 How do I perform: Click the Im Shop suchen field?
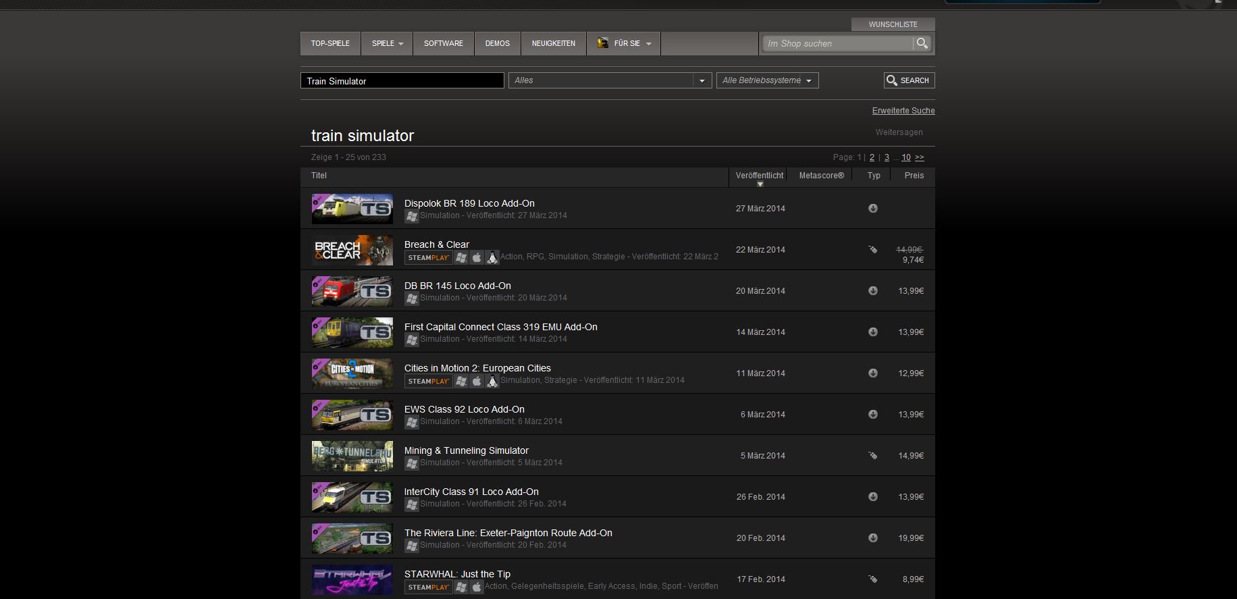point(837,43)
